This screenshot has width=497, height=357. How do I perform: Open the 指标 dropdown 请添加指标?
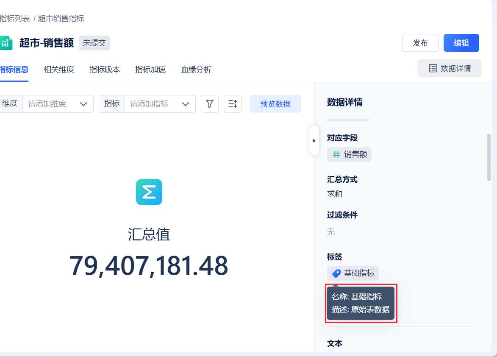click(x=160, y=104)
